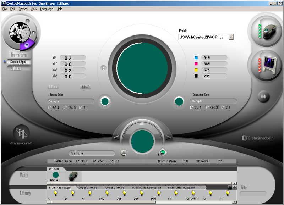Click the converted color swatch circle

point(179,101)
